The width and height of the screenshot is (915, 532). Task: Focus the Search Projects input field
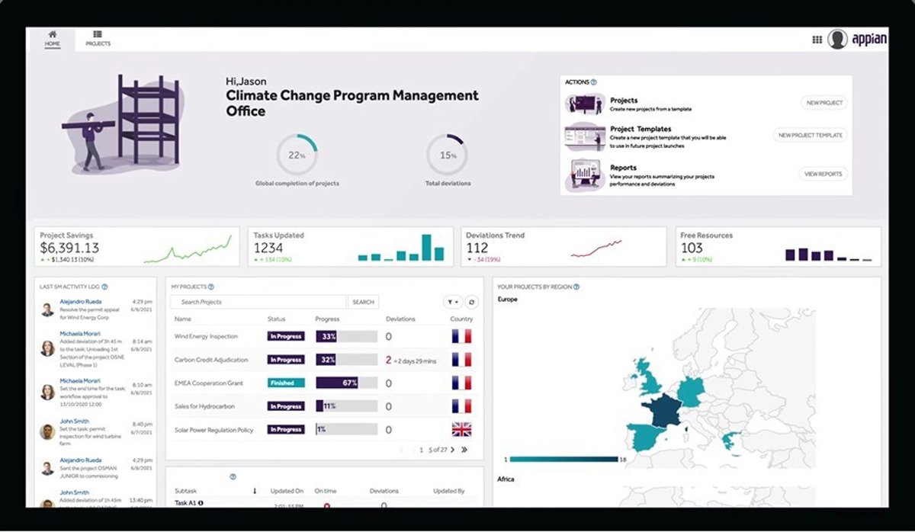tap(259, 303)
